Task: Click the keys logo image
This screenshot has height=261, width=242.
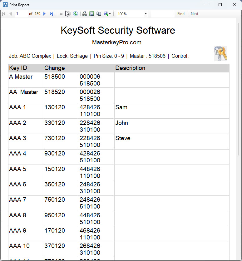Action: click(x=221, y=54)
